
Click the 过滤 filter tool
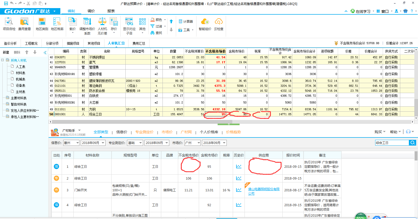158,26
